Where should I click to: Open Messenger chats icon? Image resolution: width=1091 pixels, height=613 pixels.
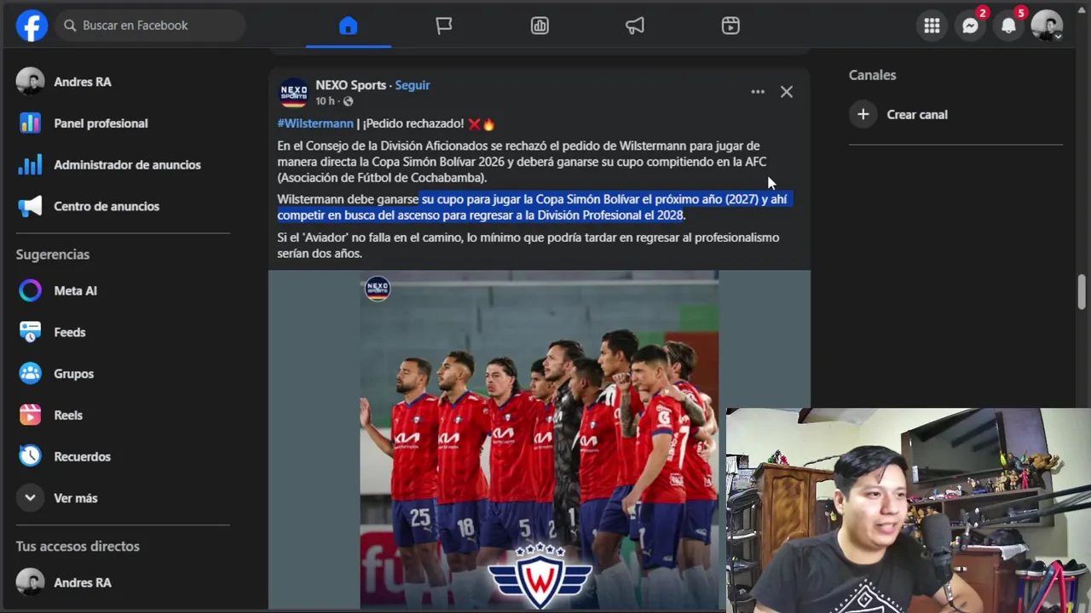970,26
